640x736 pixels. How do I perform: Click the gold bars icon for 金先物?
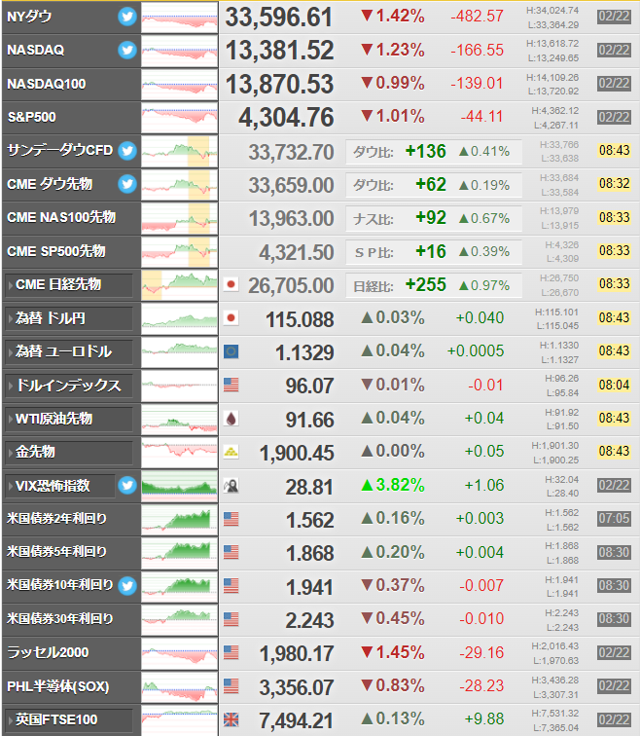tap(231, 452)
